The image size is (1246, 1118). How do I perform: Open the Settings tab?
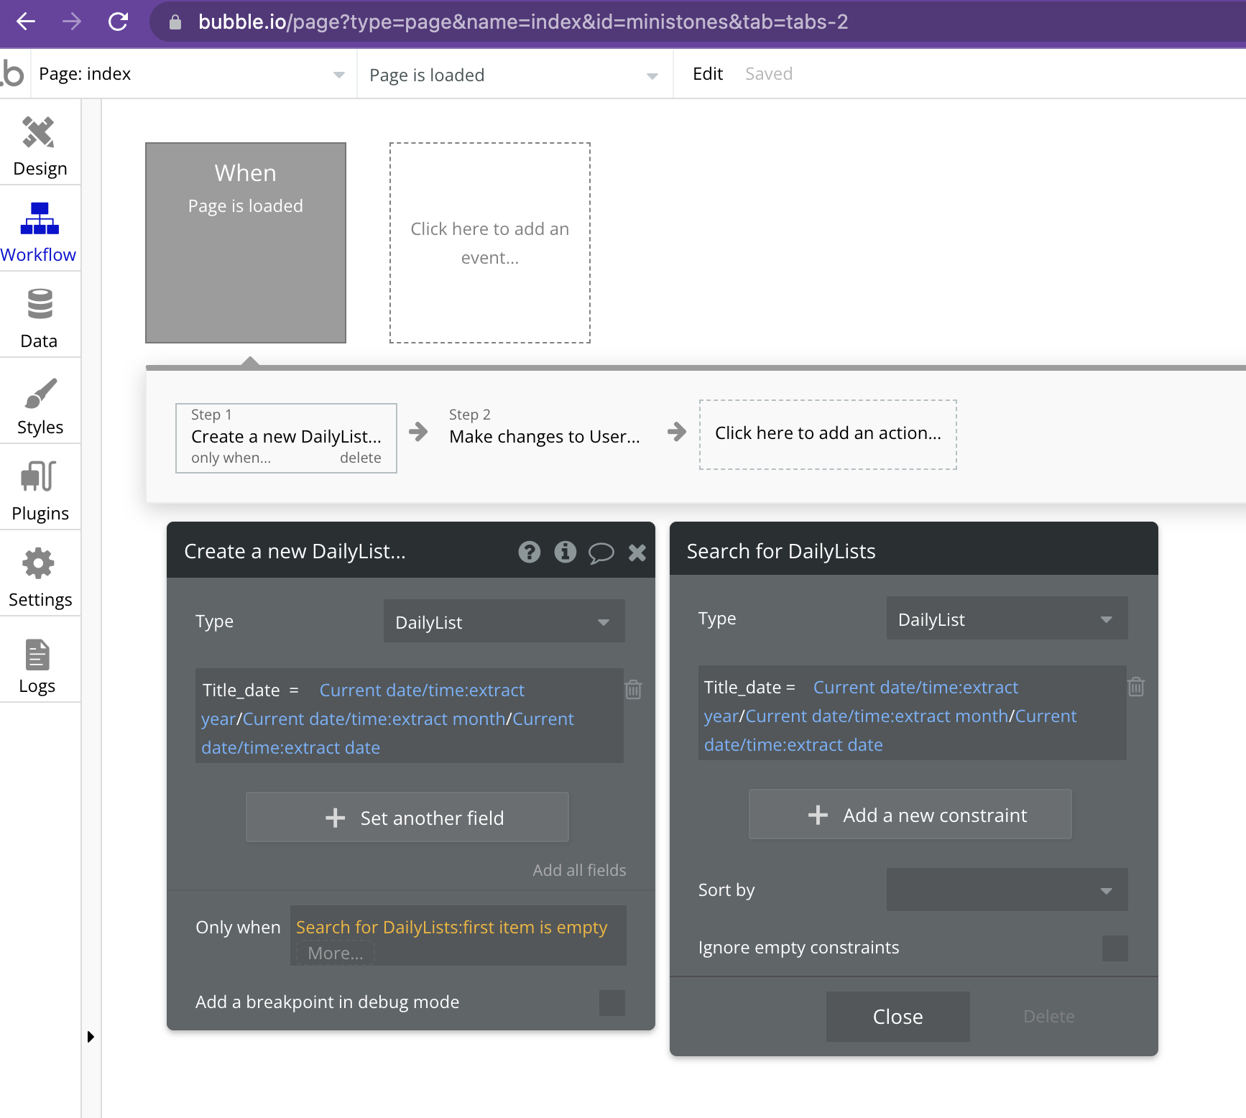[x=40, y=577]
